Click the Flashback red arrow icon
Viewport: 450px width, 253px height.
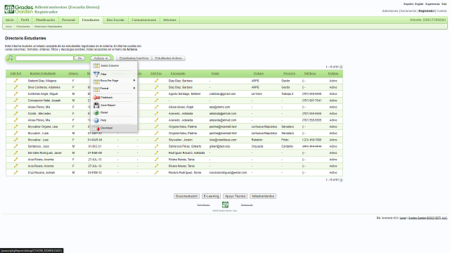[96, 98]
